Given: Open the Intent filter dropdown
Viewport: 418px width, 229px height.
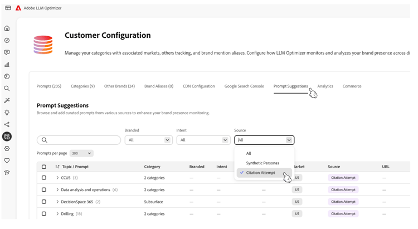Looking at the screenshot, I should coord(203,140).
